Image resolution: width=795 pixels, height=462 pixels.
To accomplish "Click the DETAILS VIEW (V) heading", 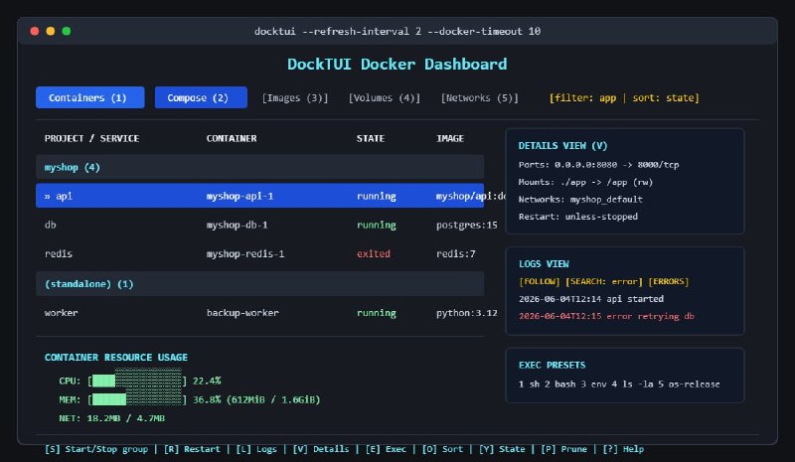I will click(562, 145).
